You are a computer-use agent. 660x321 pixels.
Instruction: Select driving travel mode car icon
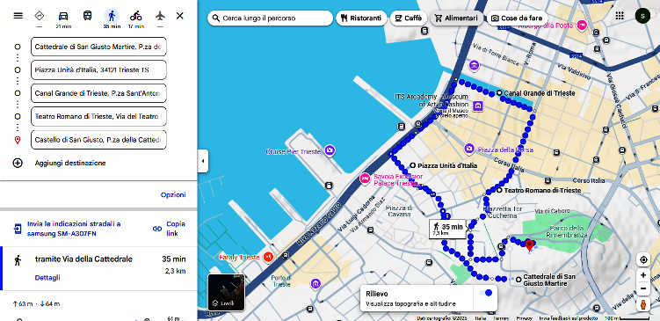pyautogui.click(x=63, y=16)
